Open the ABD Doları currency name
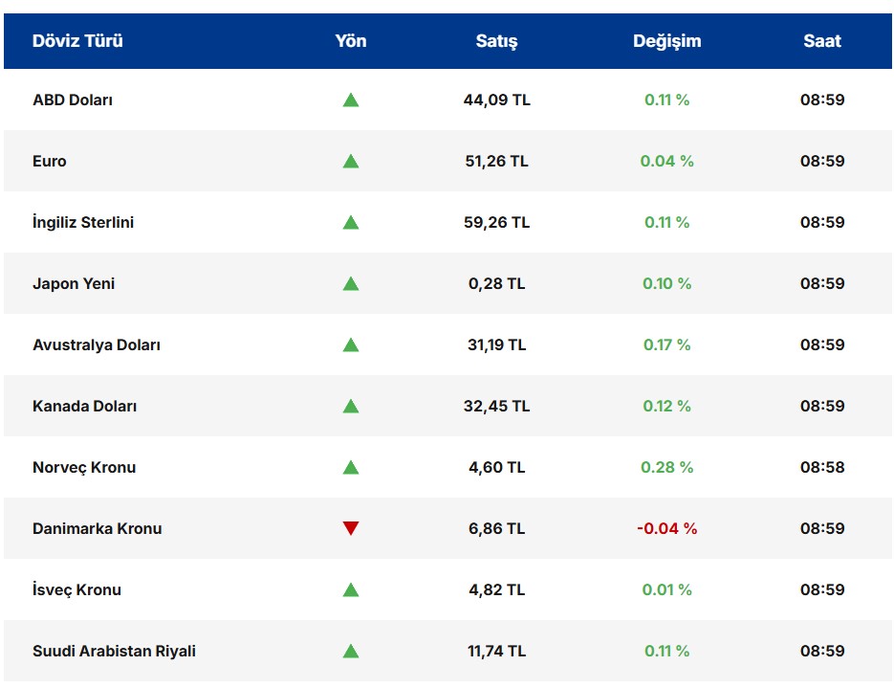894x688 pixels. [x=73, y=100]
